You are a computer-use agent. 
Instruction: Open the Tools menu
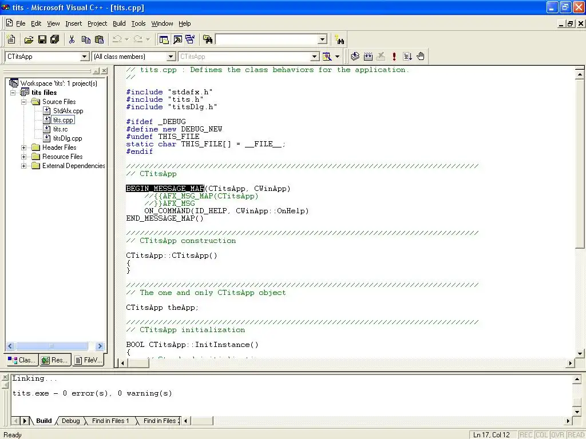(x=138, y=23)
